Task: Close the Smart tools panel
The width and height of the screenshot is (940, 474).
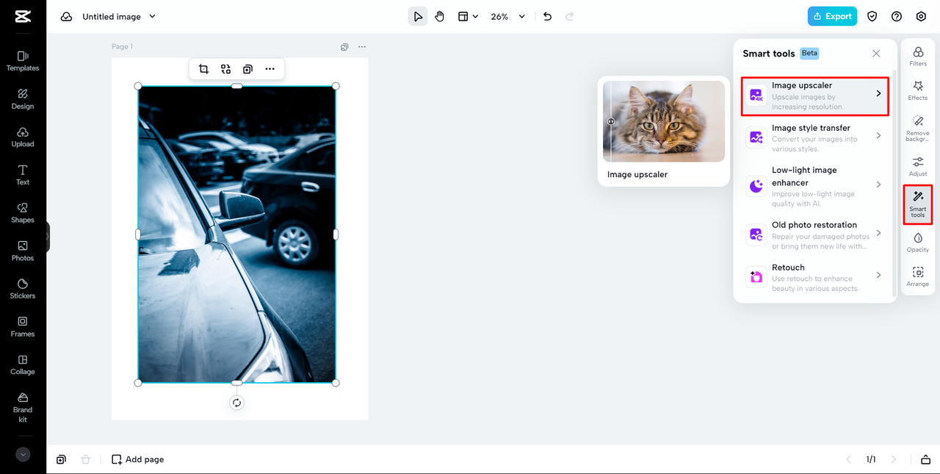Action: [x=876, y=54]
